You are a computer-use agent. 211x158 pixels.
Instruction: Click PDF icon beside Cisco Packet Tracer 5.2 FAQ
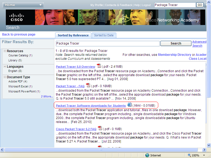click(x=100, y=128)
